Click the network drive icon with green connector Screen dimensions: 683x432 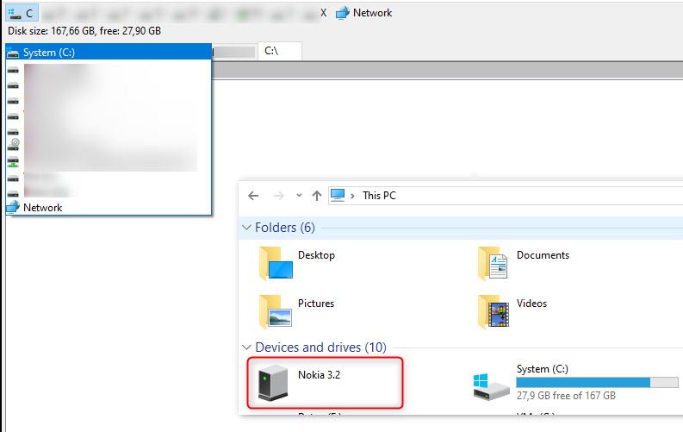pos(14,162)
